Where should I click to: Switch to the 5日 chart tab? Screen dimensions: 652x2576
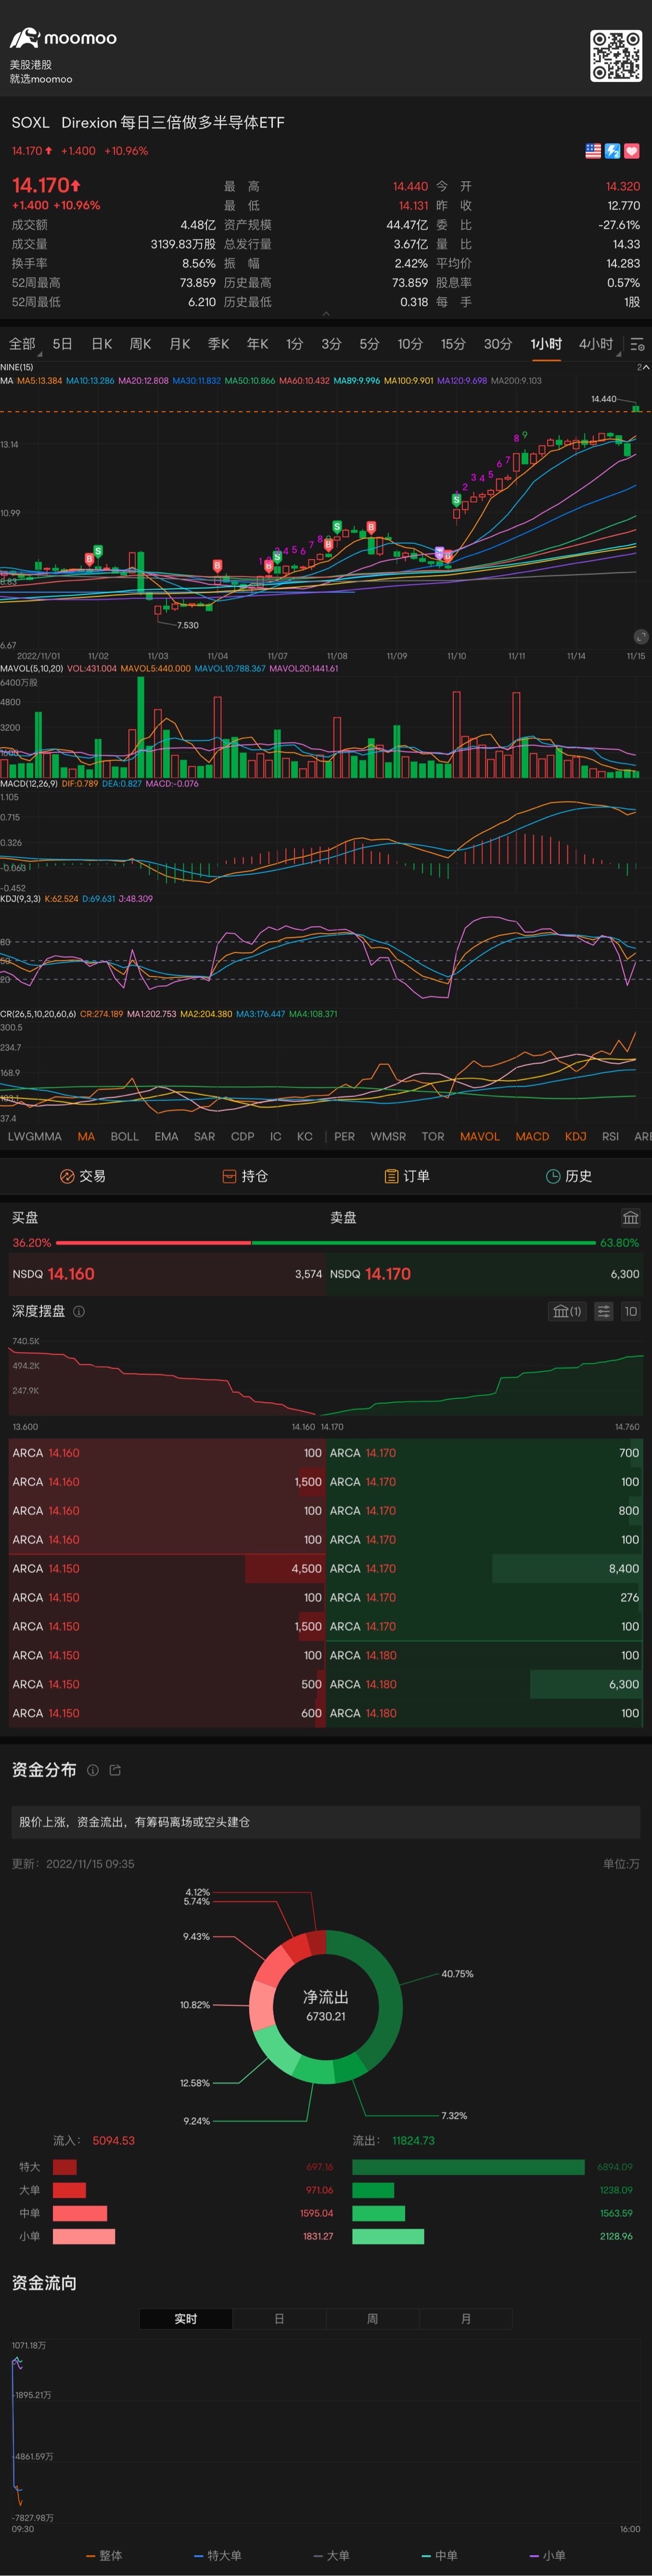point(62,344)
